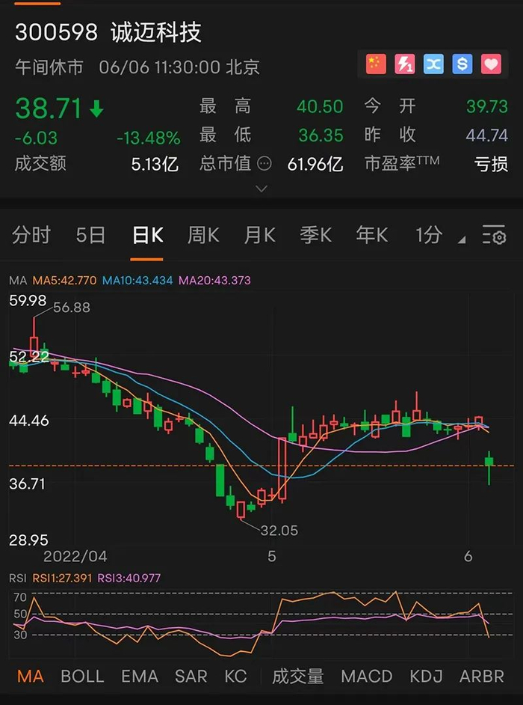Tap the China flag market icon
The image size is (523, 705).
click(376, 64)
